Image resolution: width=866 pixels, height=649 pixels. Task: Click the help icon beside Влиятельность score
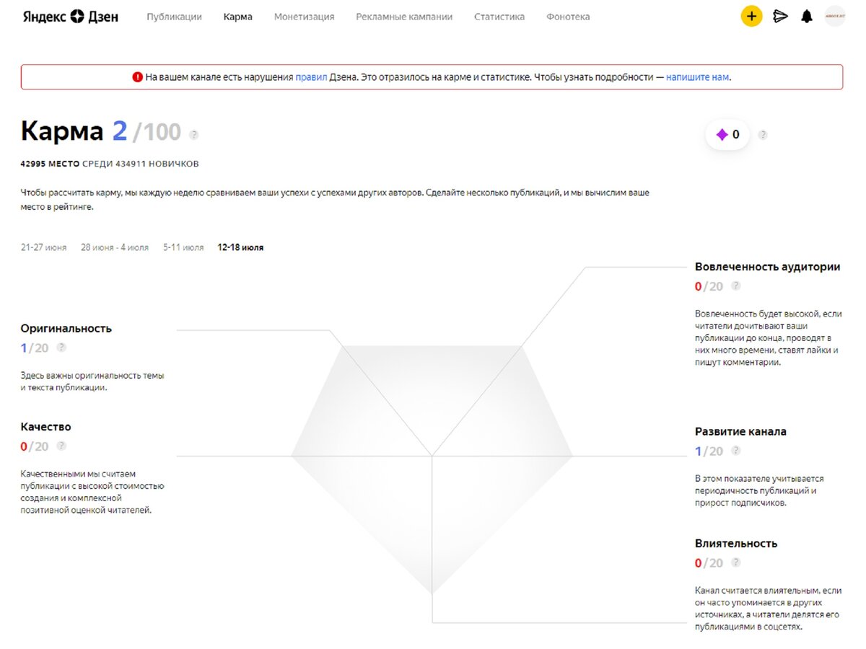click(735, 562)
